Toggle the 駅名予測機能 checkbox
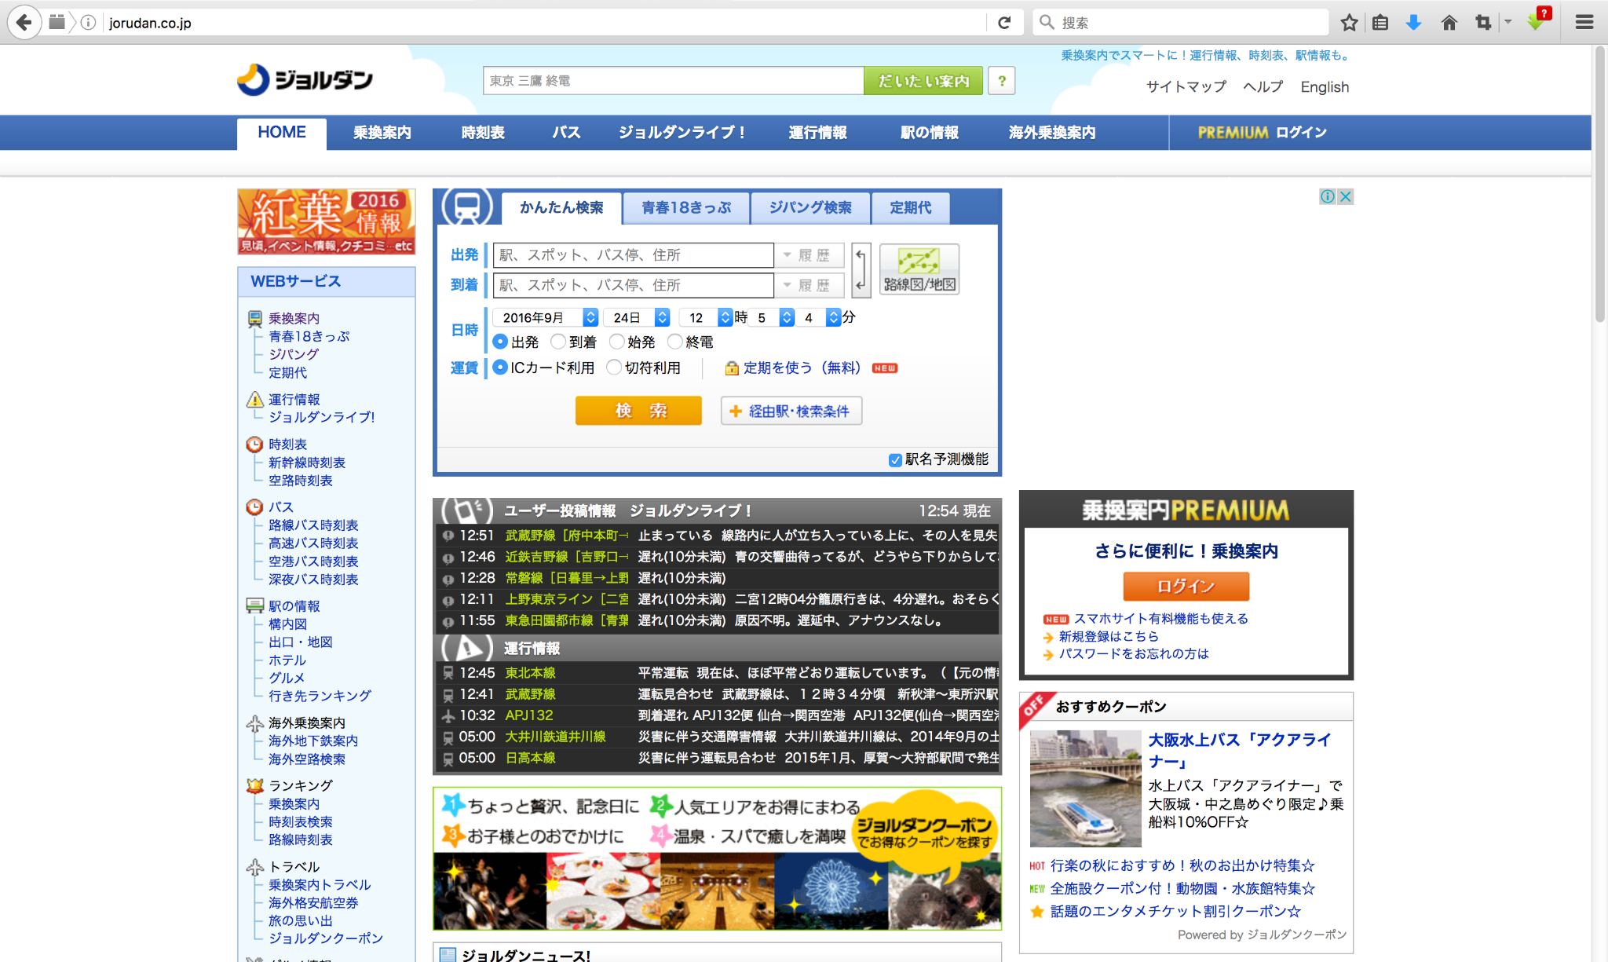 [895, 460]
